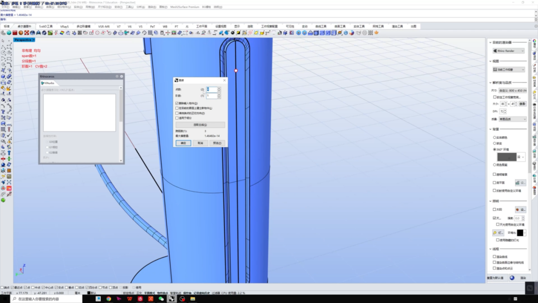This screenshot has height=303, width=538.
Task: Click the Reset to defaults button
Action: 497,278
